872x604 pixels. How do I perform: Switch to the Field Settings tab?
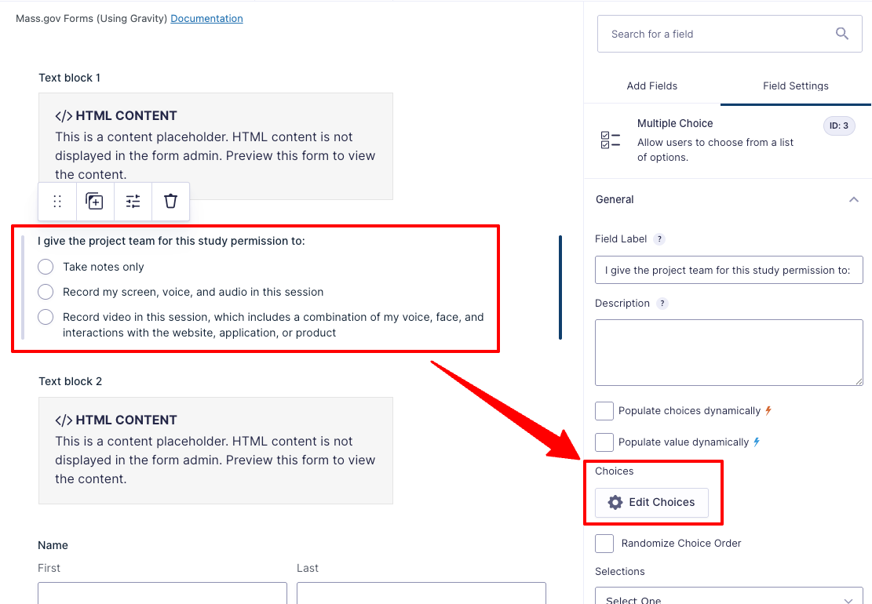coord(795,86)
